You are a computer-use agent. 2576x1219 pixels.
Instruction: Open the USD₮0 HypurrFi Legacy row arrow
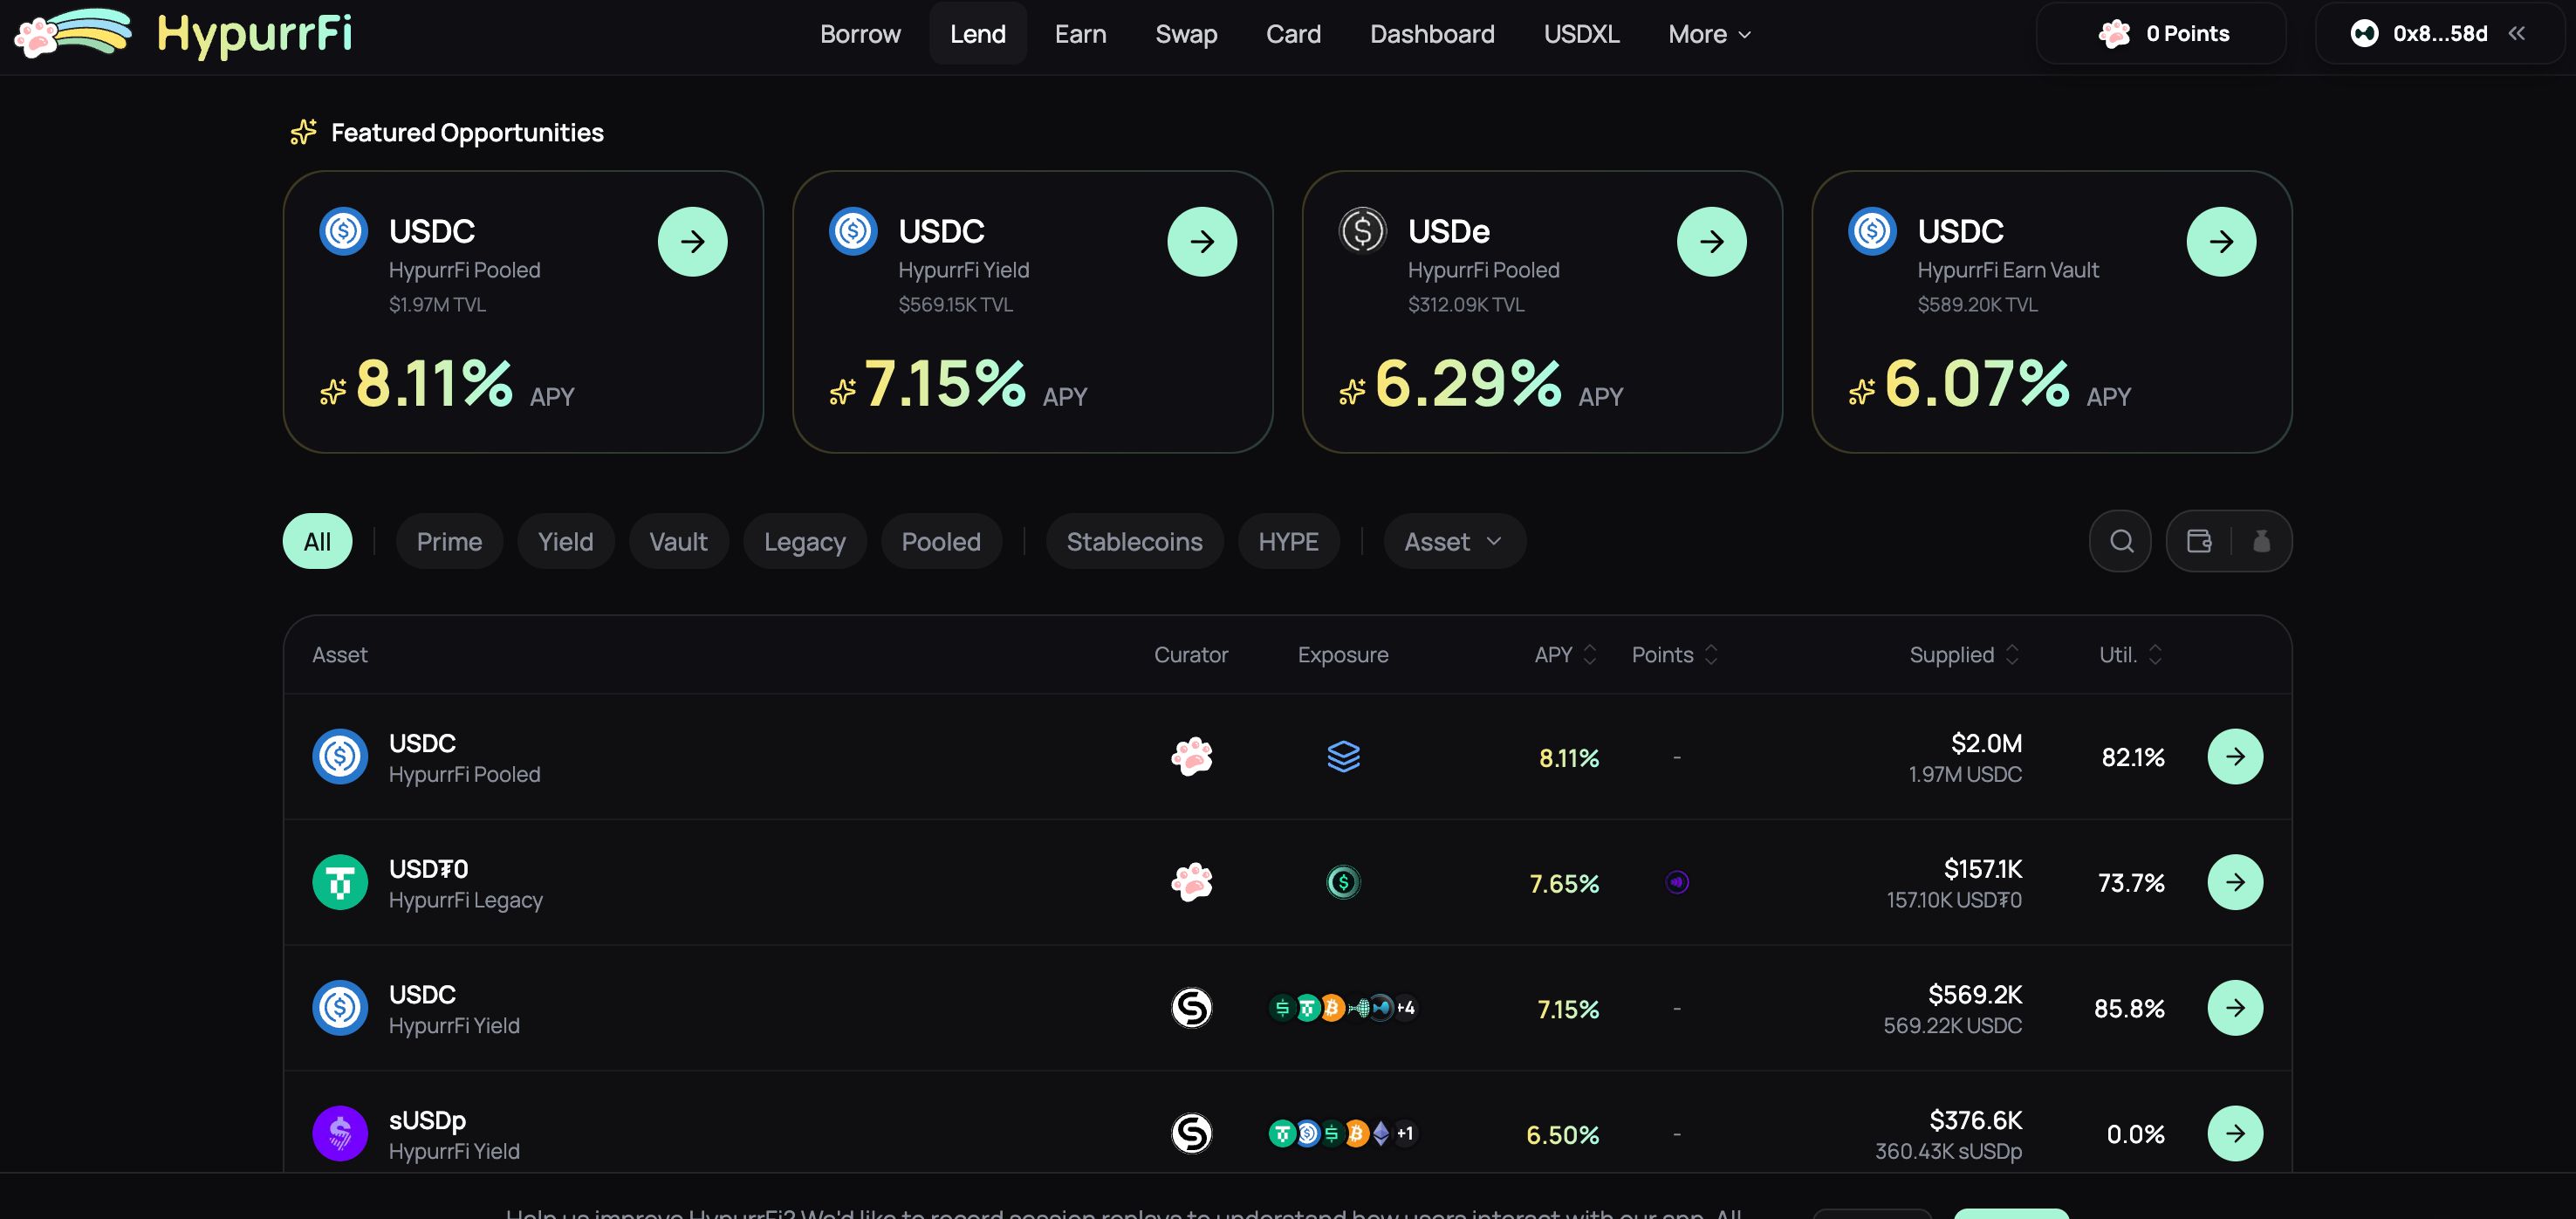coord(2235,882)
